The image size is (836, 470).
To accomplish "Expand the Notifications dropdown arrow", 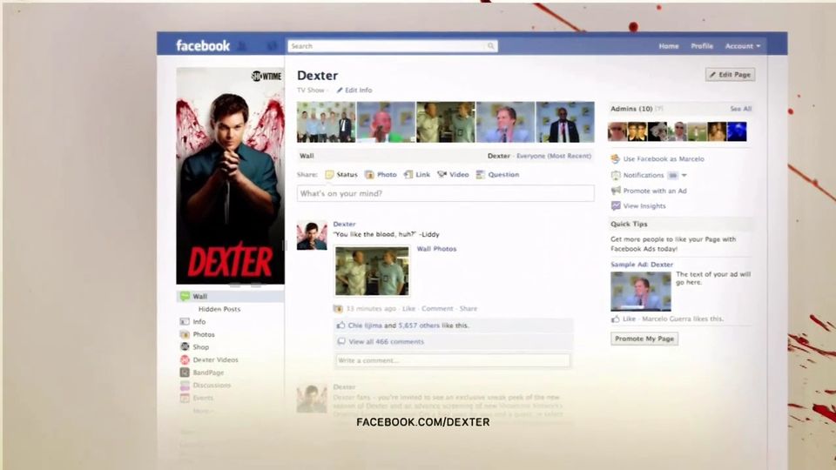I will coord(684,175).
